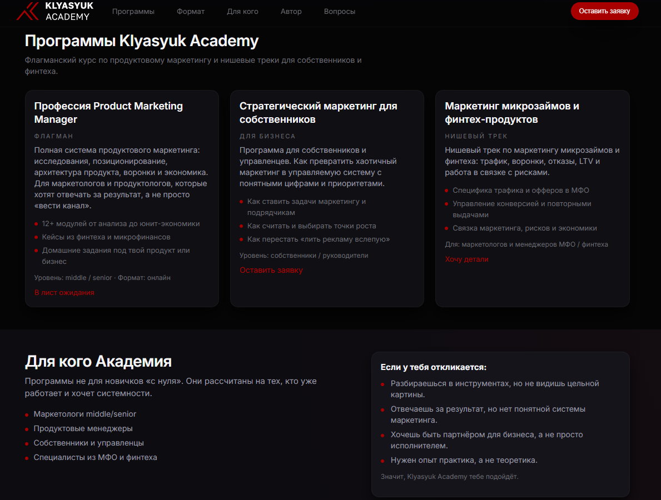Screen dimensions: 661x500
Task: Click Если у тебя откликается heading
Action: coord(434,367)
